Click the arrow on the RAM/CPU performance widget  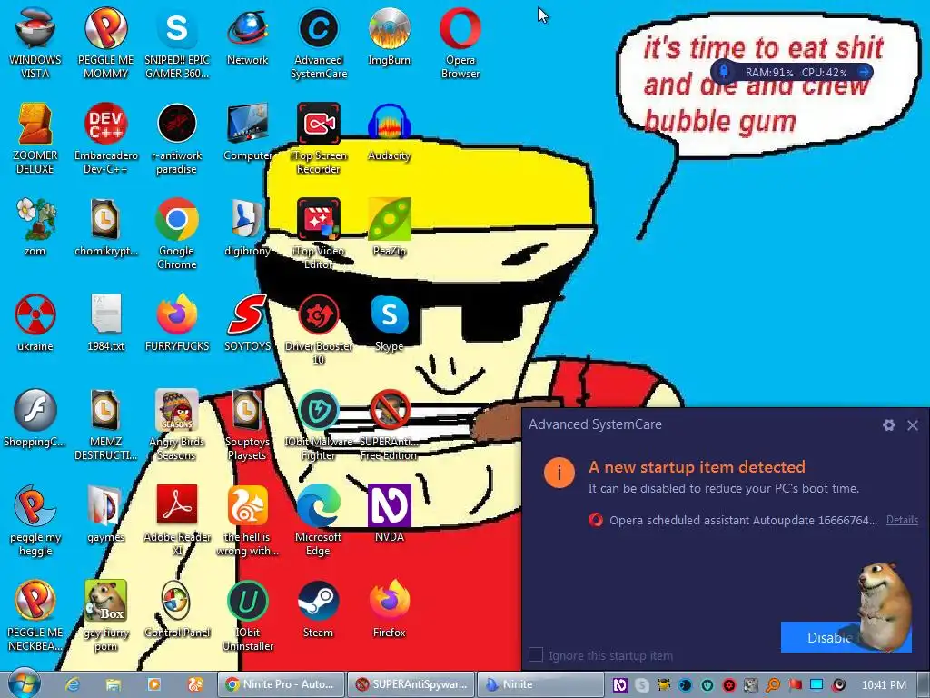point(864,72)
